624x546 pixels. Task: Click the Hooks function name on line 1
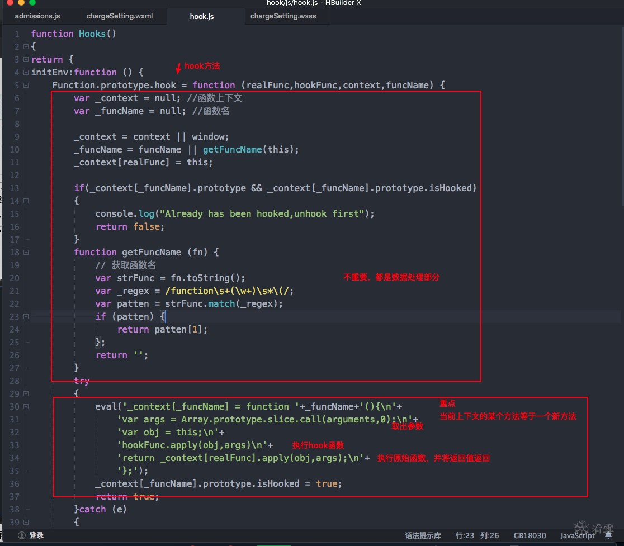[x=92, y=34]
